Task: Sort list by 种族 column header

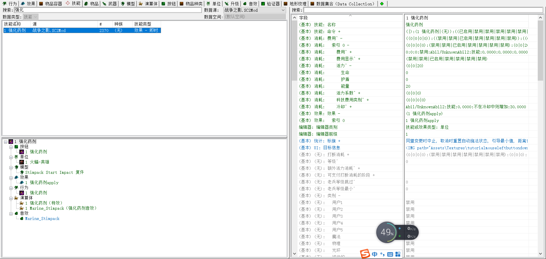Action: (x=123, y=24)
